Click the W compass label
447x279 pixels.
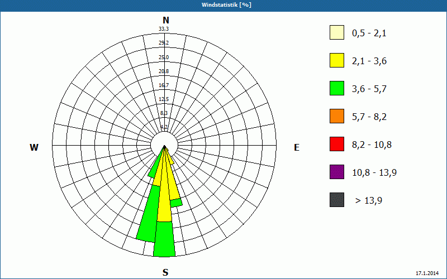(34, 147)
